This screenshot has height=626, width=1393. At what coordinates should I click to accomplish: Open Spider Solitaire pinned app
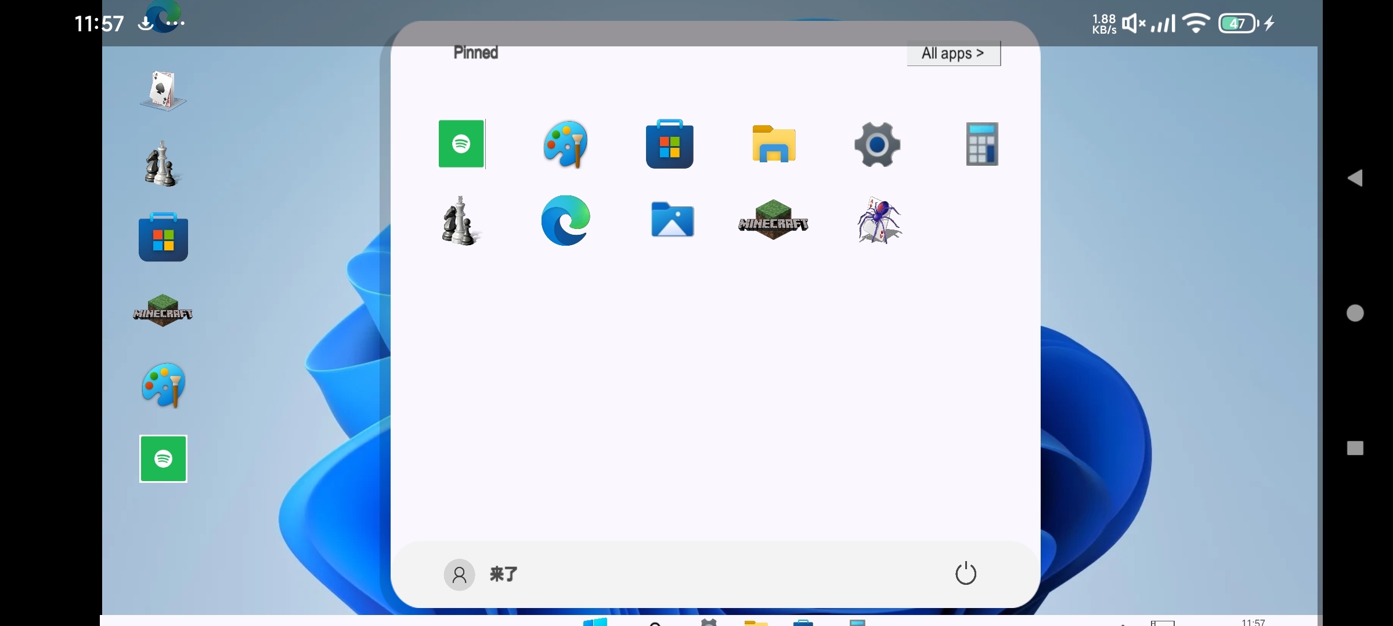coord(879,220)
